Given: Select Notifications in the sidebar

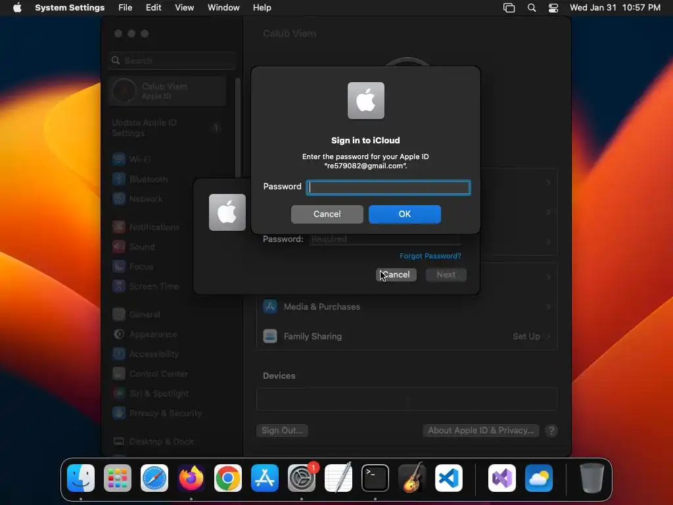Looking at the screenshot, I should [168, 227].
